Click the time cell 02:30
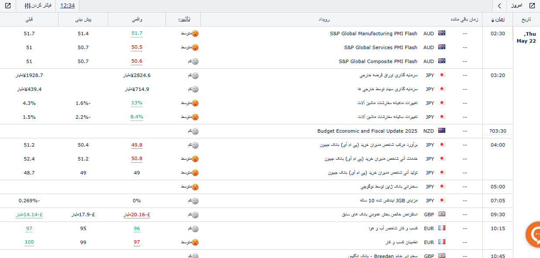The image size is (540, 258). (498, 34)
